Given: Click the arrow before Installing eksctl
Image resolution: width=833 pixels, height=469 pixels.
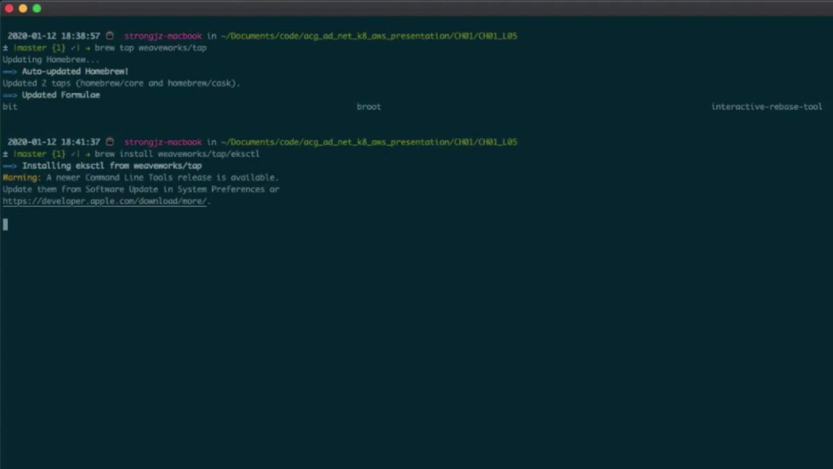Looking at the screenshot, I should 10,166.
